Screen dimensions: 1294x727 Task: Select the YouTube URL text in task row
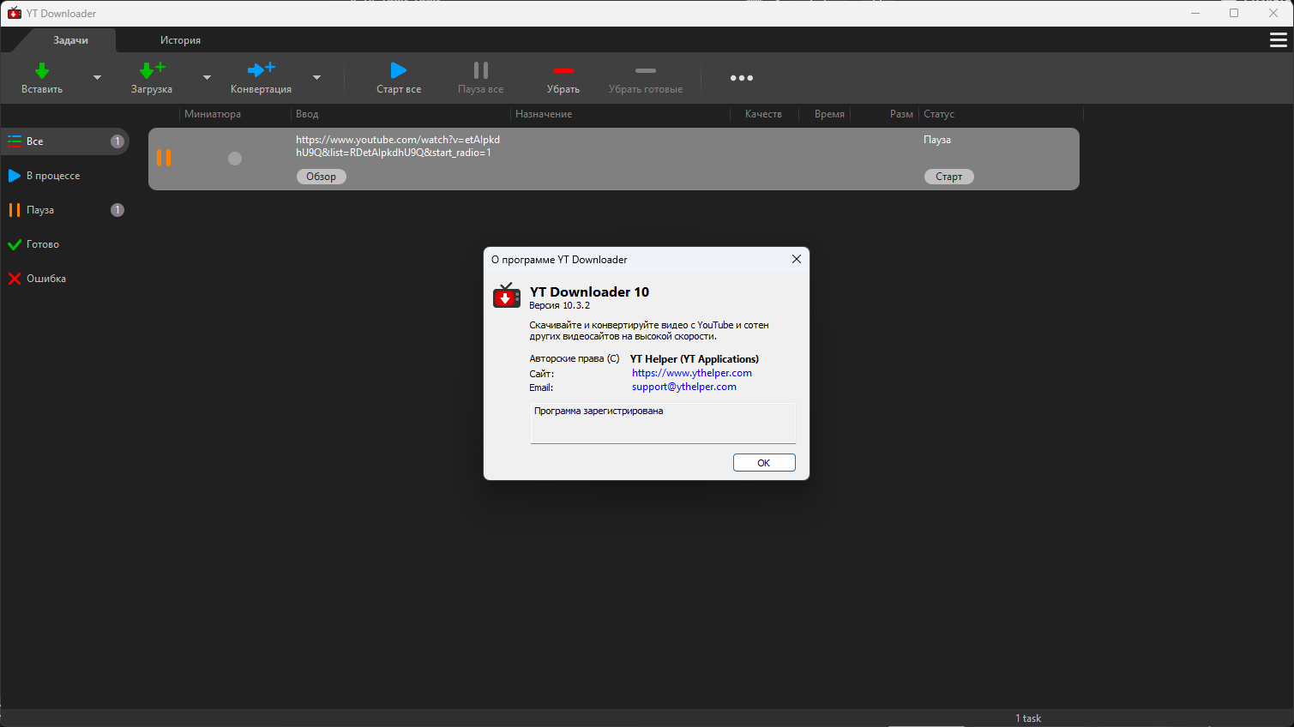pos(398,147)
